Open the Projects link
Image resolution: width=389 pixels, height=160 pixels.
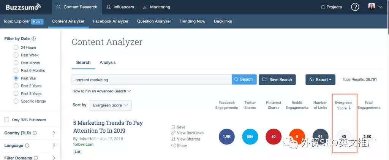[331, 7]
